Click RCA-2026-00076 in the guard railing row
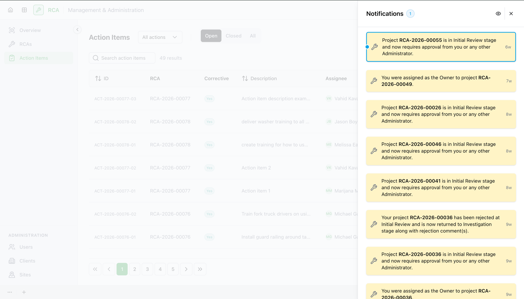This screenshot has width=524, height=299. (x=170, y=237)
